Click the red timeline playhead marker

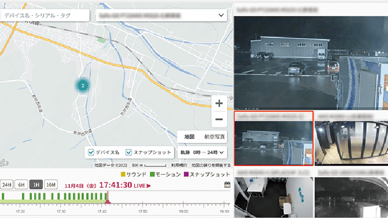(108, 202)
